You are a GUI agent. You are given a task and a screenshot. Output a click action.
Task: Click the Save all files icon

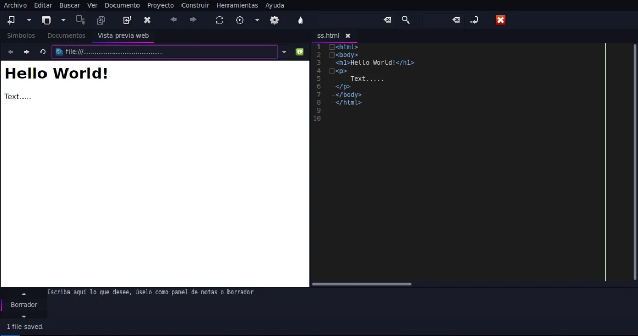coord(101,20)
